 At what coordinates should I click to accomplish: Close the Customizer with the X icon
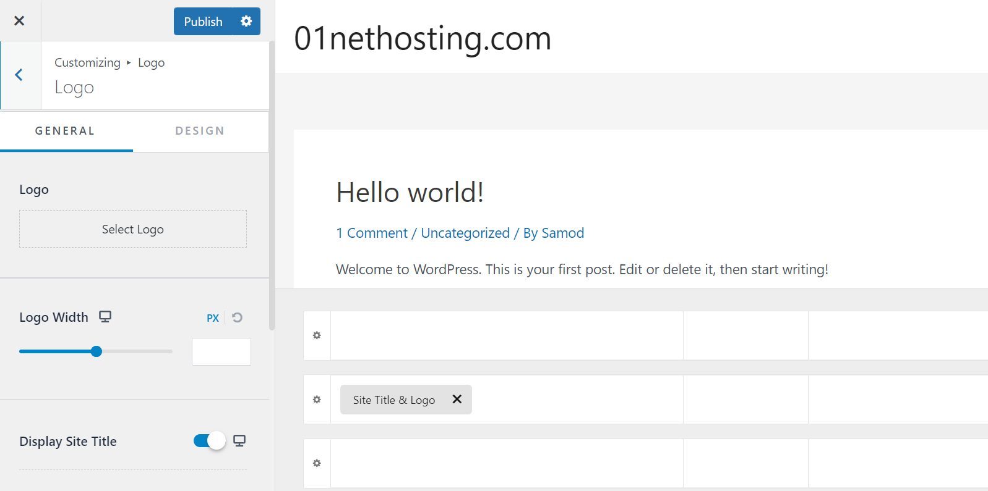pos(19,21)
